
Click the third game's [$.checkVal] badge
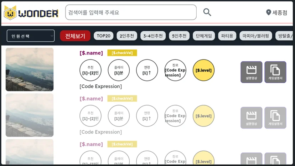(122, 144)
